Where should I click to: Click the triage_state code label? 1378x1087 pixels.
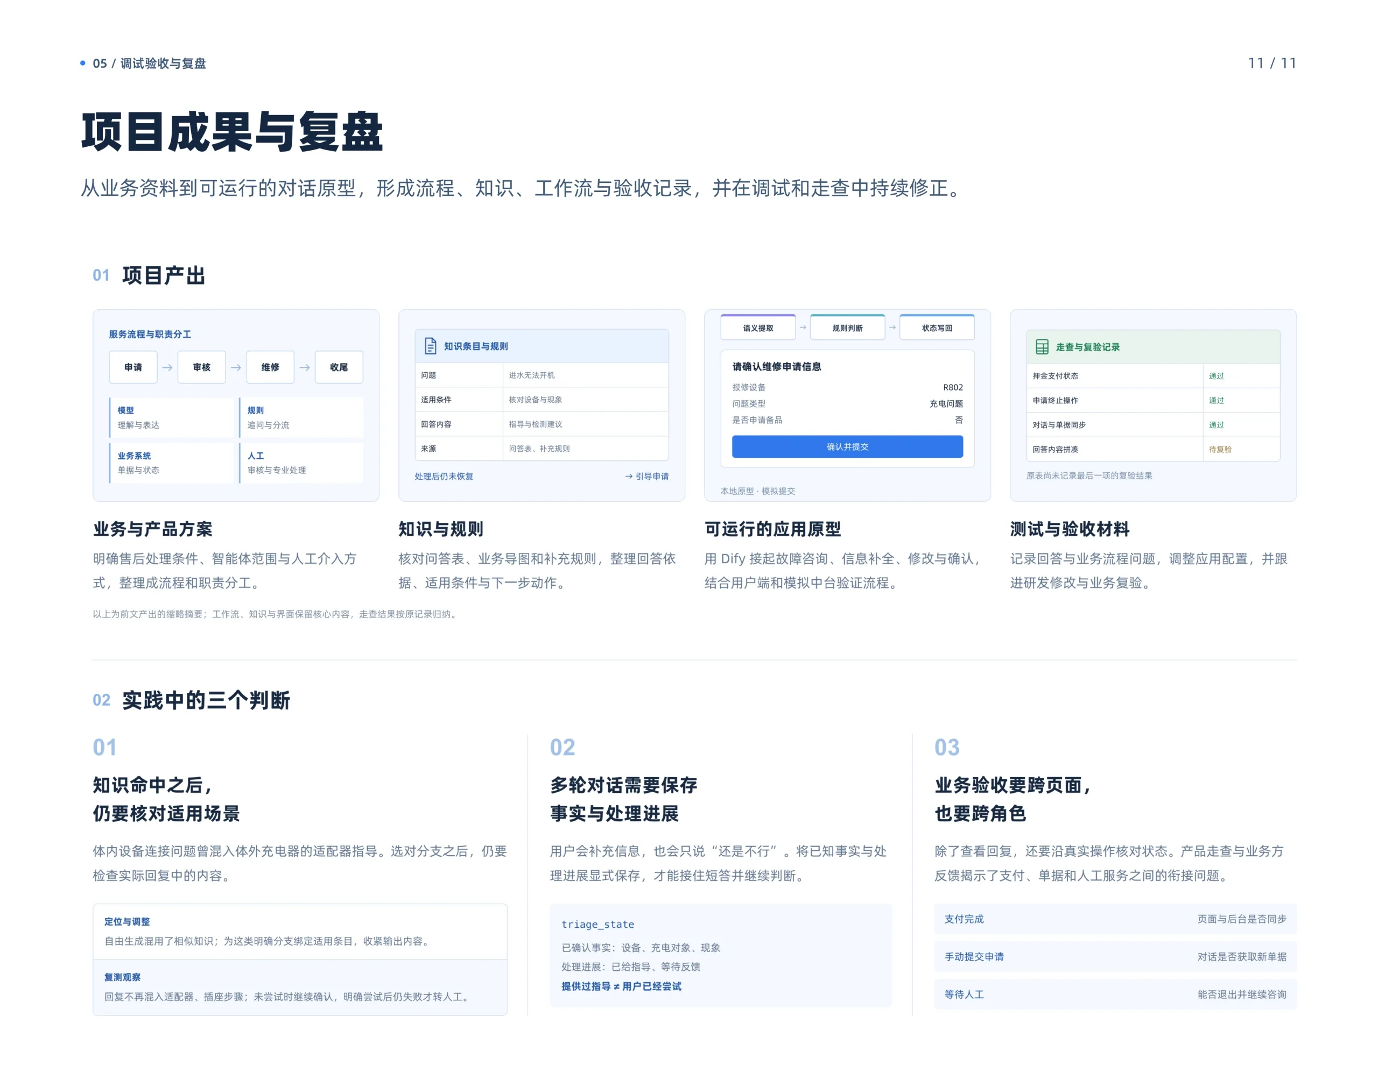click(x=597, y=924)
